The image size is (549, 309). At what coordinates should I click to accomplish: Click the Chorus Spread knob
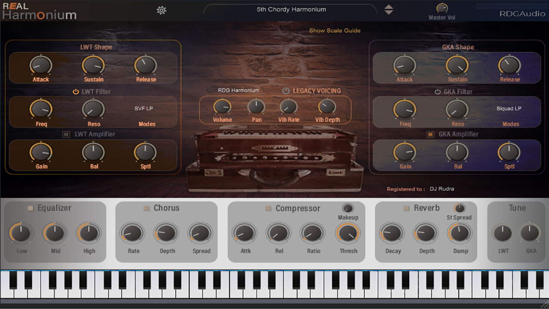tap(200, 233)
